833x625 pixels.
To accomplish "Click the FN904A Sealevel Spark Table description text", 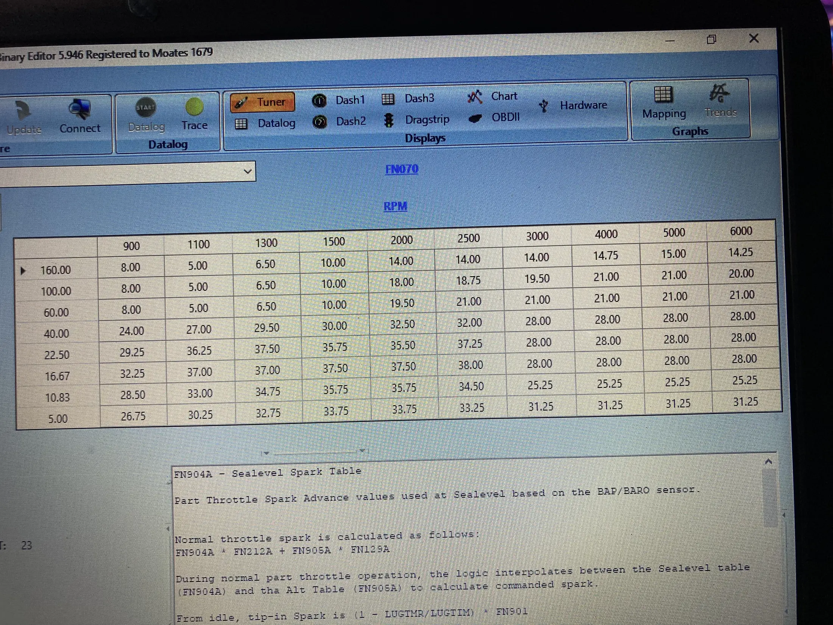I will pyautogui.click(x=267, y=472).
